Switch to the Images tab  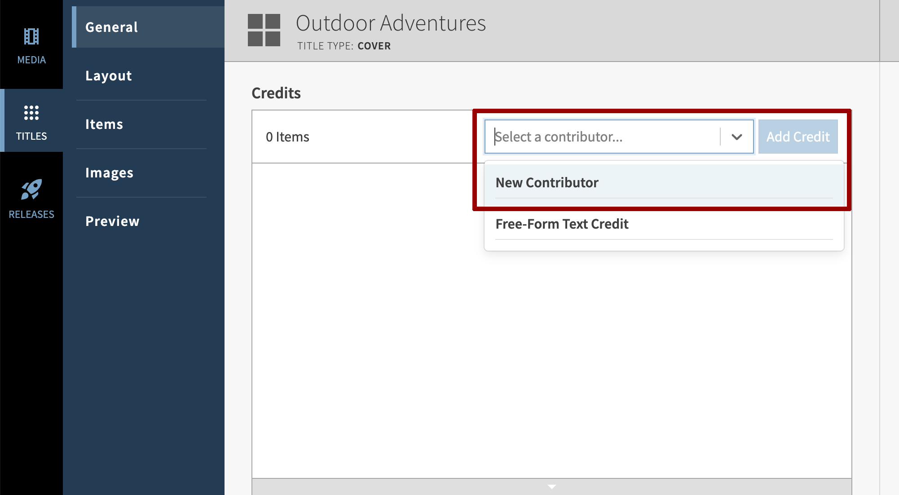coord(109,172)
